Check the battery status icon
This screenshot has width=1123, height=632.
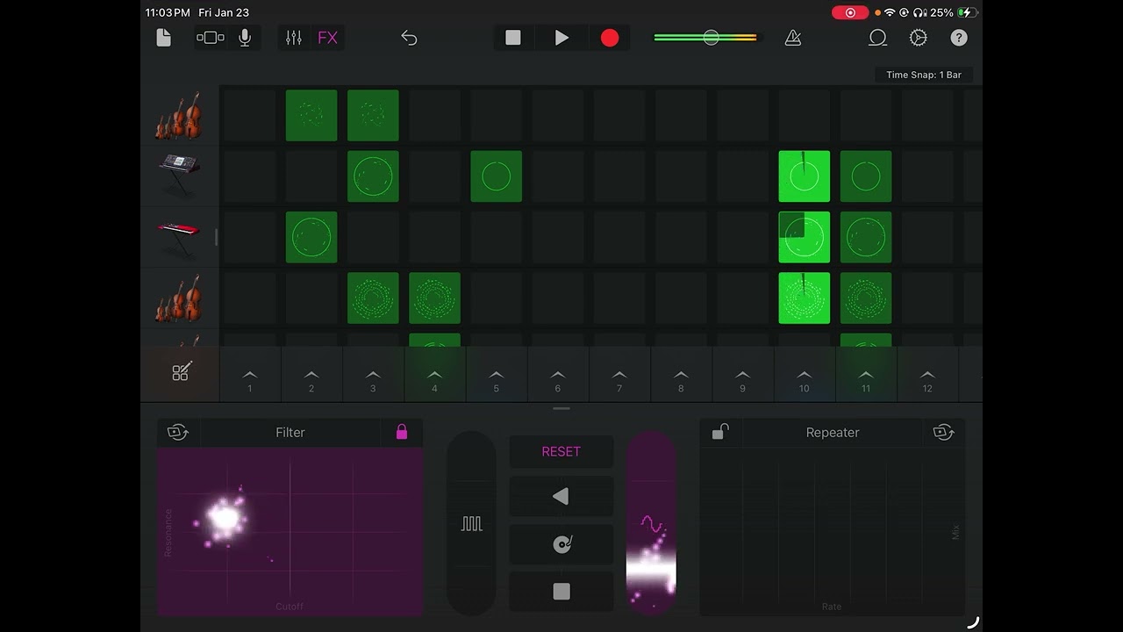coord(966,12)
